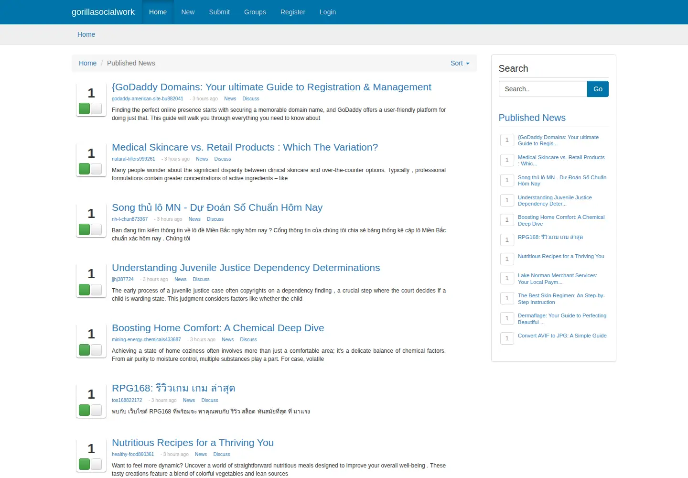Open sidebar link Understanding Juvenile Justice Dependency

(x=555, y=201)
